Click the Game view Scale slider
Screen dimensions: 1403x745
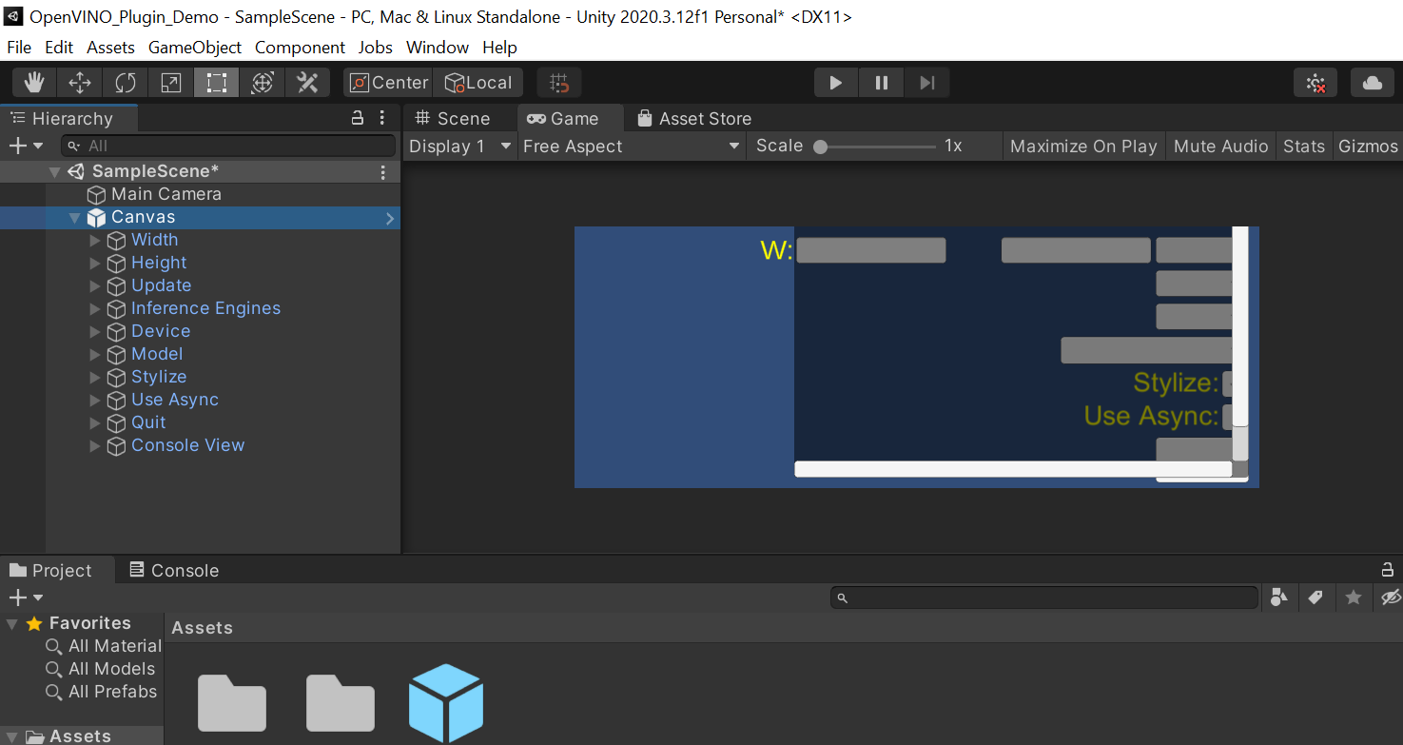click(x=877, y=147)
